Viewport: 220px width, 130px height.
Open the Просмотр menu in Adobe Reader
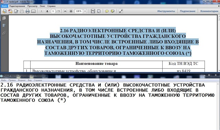pyautogui.click(x=32, y=6)
